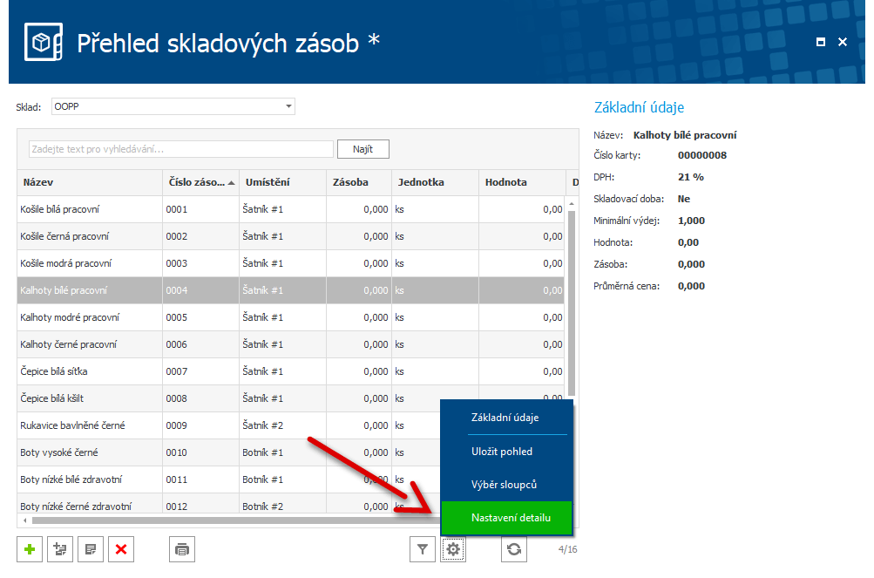Image resolution: width=874 pixels, height=578 pixels.
Task: Select row Boty nízké bílé zdravotní
Action: 228,479
